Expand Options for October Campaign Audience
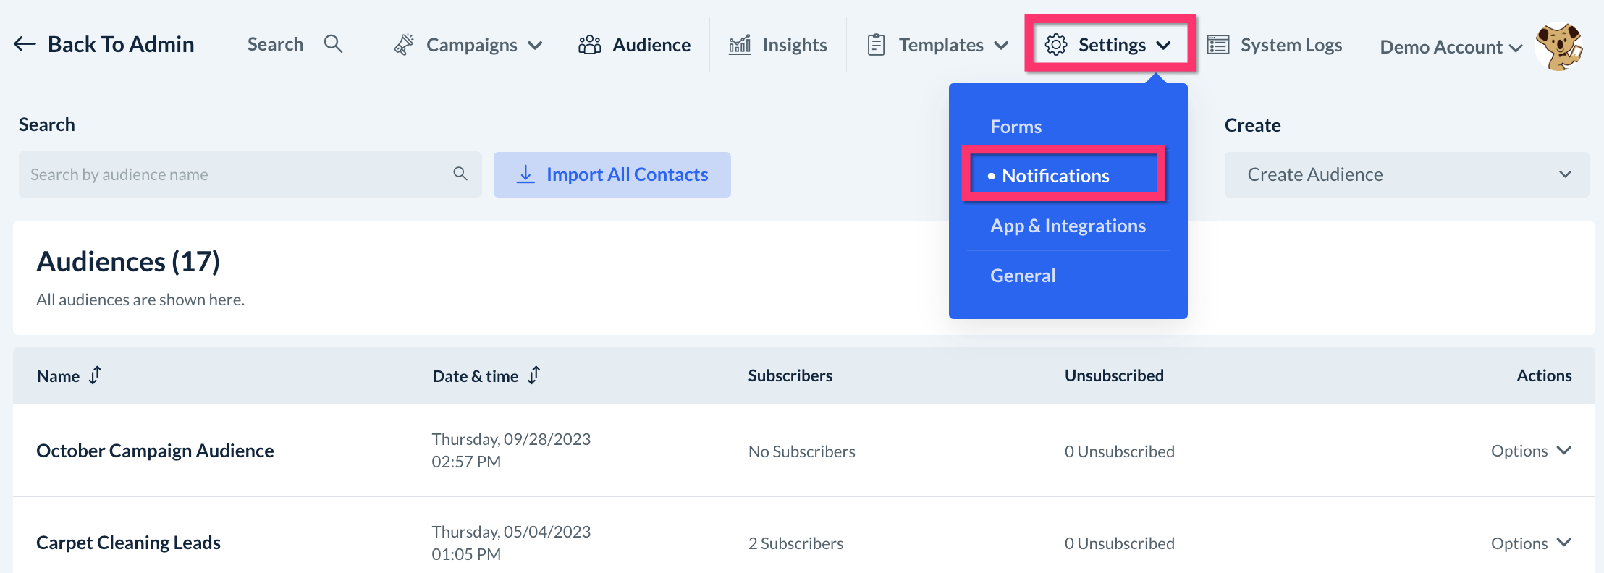This screenshot has height=573, width=1604. coord(1530,451)
